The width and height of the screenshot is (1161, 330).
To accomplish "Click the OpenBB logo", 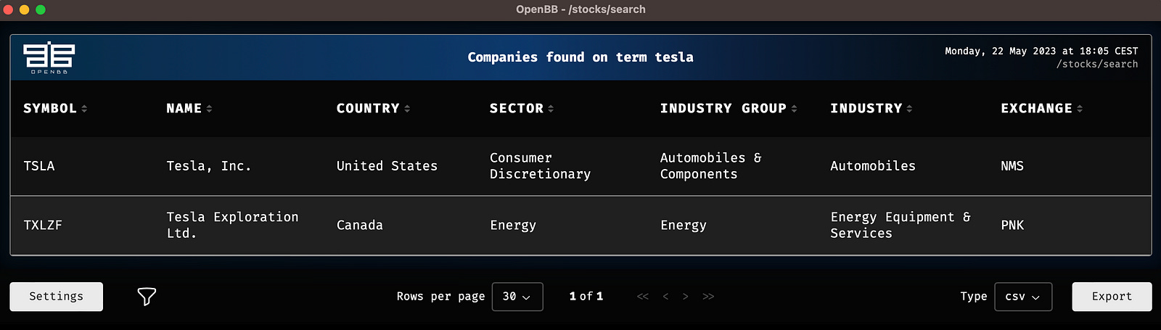I will 49,57.
